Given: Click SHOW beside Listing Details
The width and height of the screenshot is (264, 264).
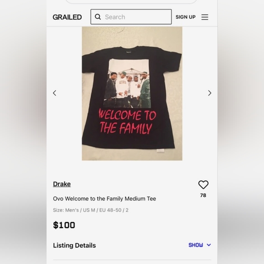Looking at the screenshot, I should (196, 245).
